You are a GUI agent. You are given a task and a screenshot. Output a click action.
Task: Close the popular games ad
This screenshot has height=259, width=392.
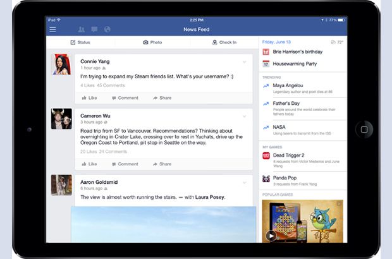(x=339, y=204)
